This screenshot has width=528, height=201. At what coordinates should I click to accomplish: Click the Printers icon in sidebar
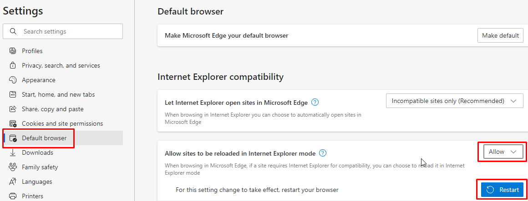coord(13,196)
